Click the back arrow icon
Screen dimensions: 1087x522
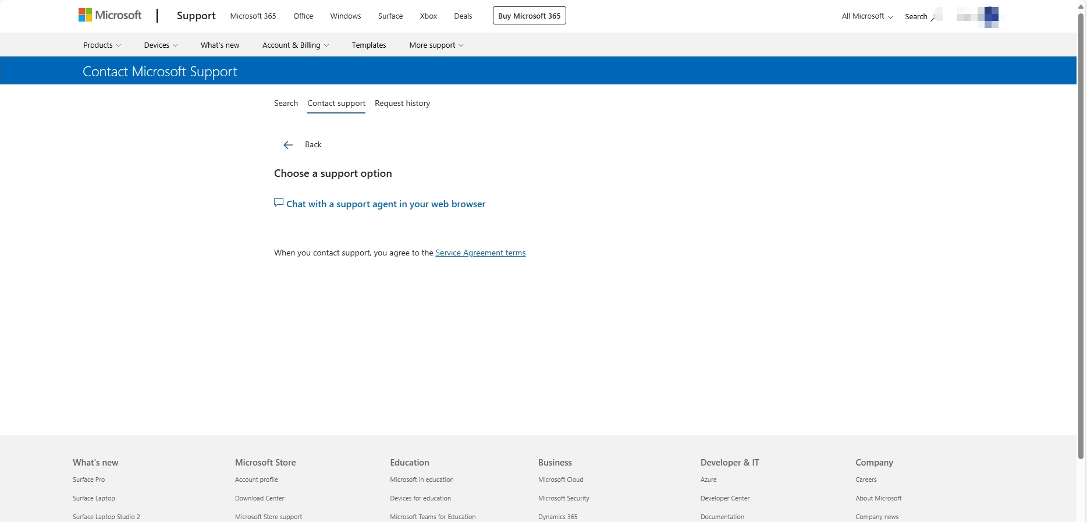pyautogui.click(x=288, y=145)
